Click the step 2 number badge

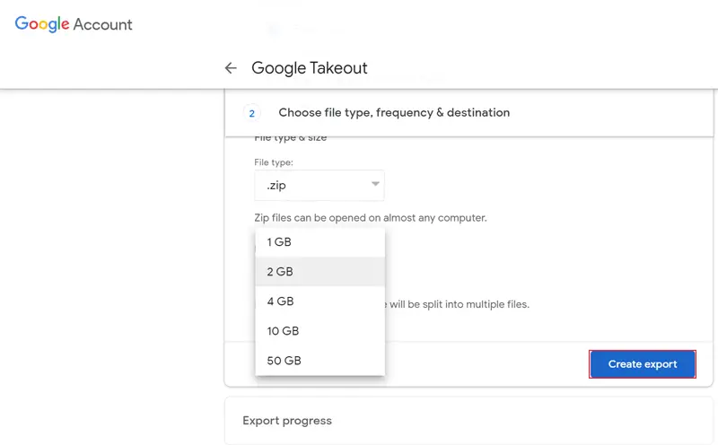[251, 113]
